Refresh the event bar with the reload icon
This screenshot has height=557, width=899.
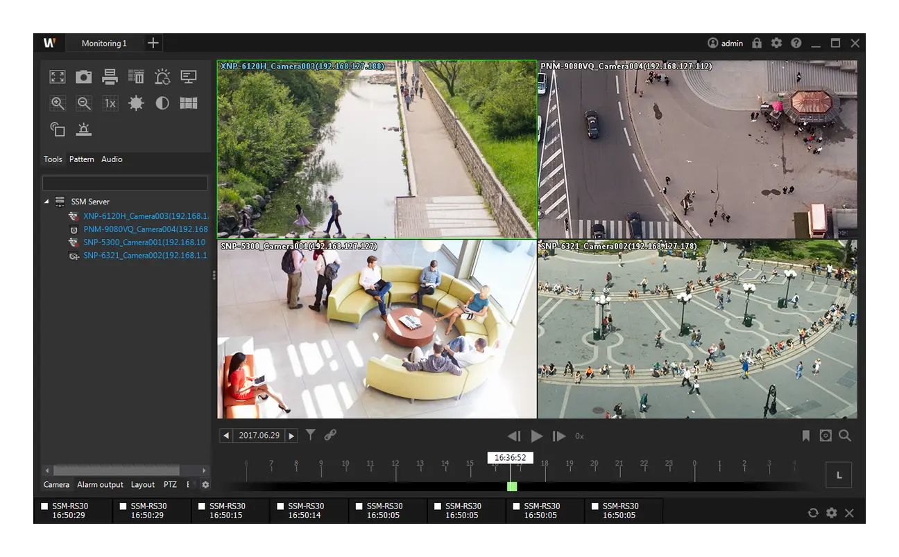tap(813, 513)
